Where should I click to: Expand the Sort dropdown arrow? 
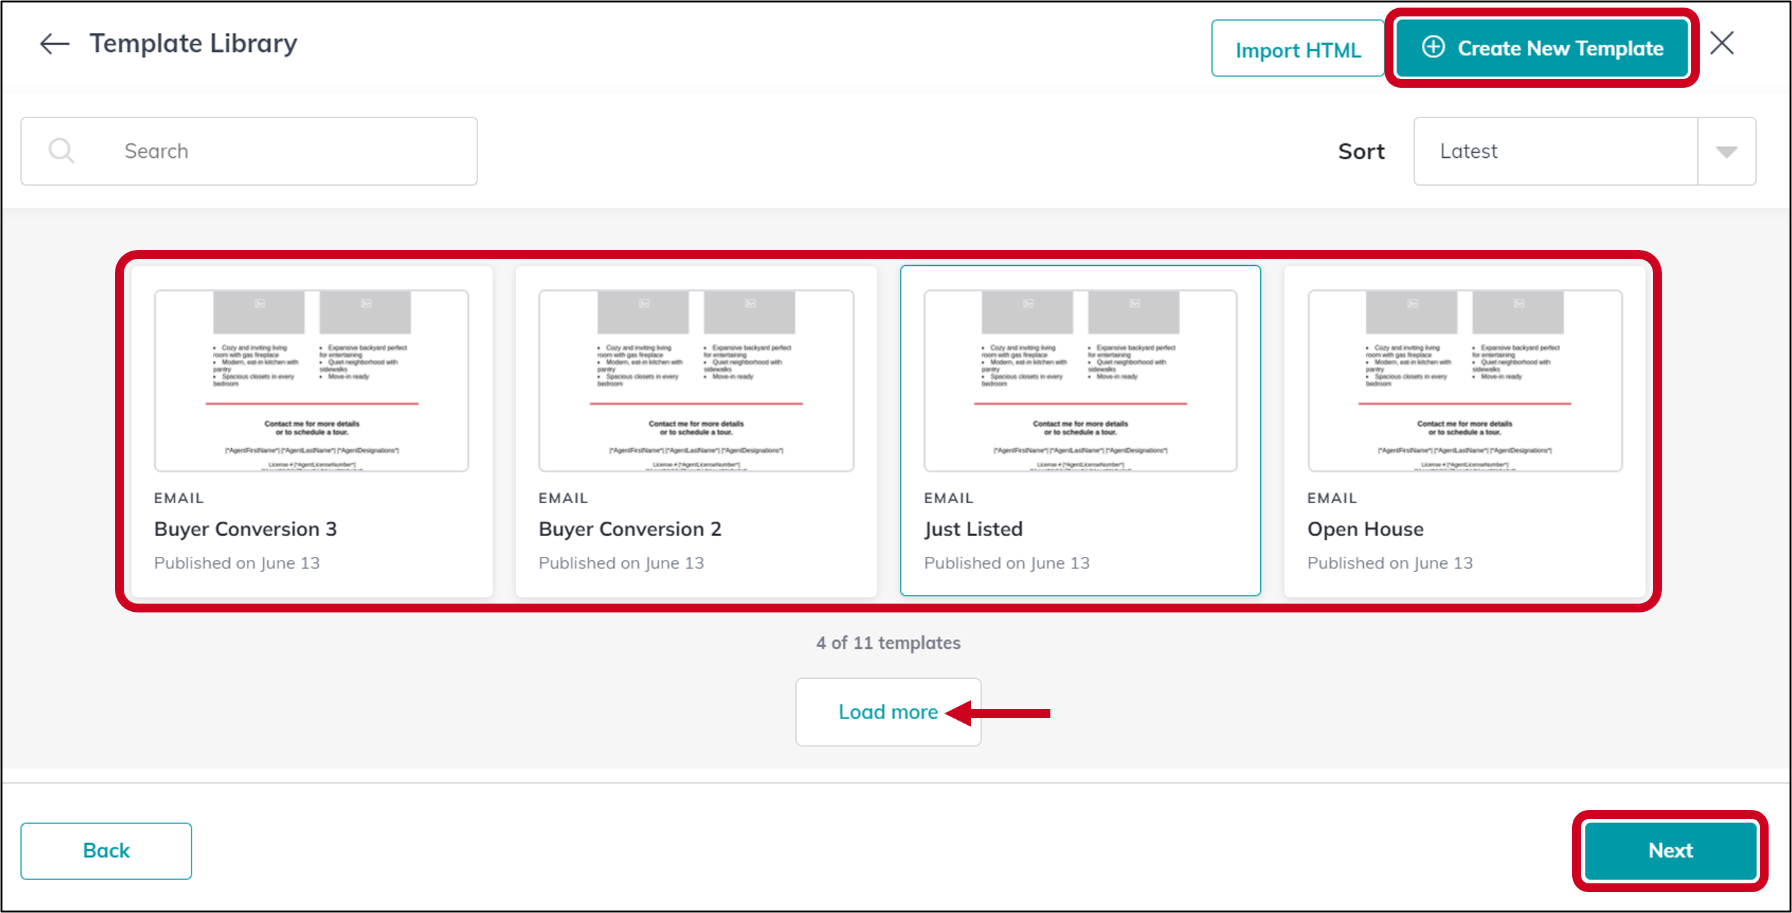click(1726, 152)
